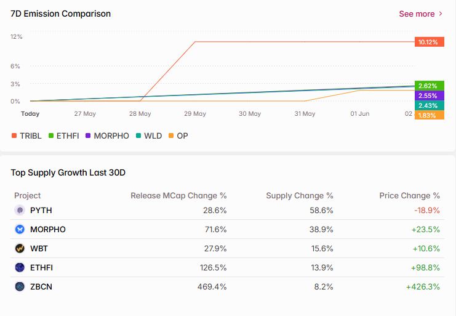This screenshot has height=316, width=456.
Task: Click the PYTH token icon
Action: [20, 210]
